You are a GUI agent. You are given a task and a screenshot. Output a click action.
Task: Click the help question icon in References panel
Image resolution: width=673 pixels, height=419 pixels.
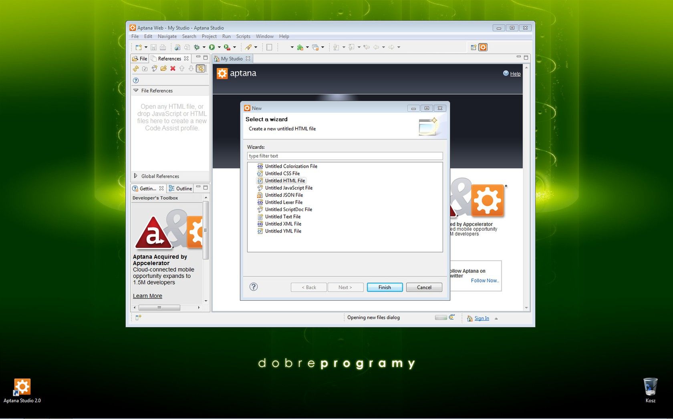pyautogui.click(x=136, y=80)
